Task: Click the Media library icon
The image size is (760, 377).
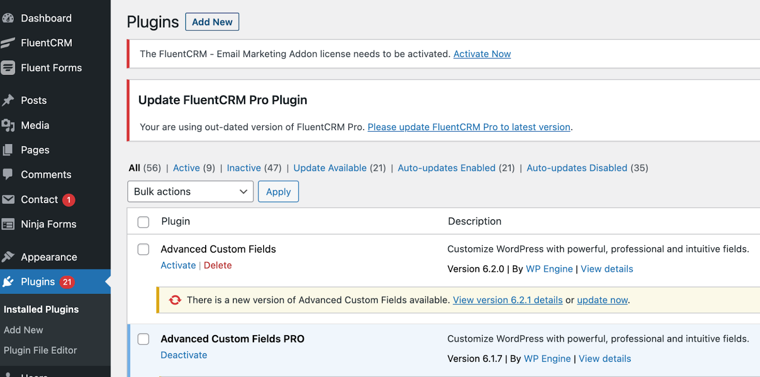Action: tap(8, 125)
